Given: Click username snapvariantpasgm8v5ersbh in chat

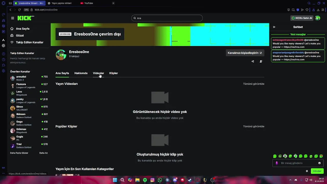Looking at the screenshot, I should click(288, 53).
